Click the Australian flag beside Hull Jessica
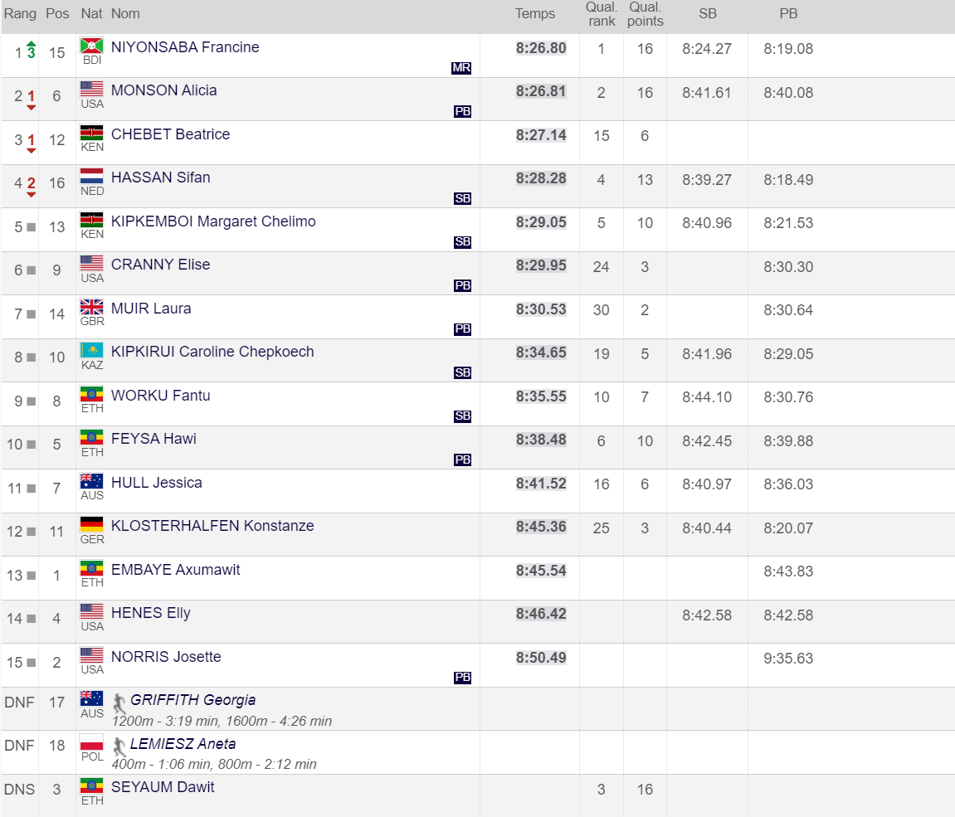Image resolution: width=955 pixels, height=817 pixels. pyautogui.click(x=91, y=481)
